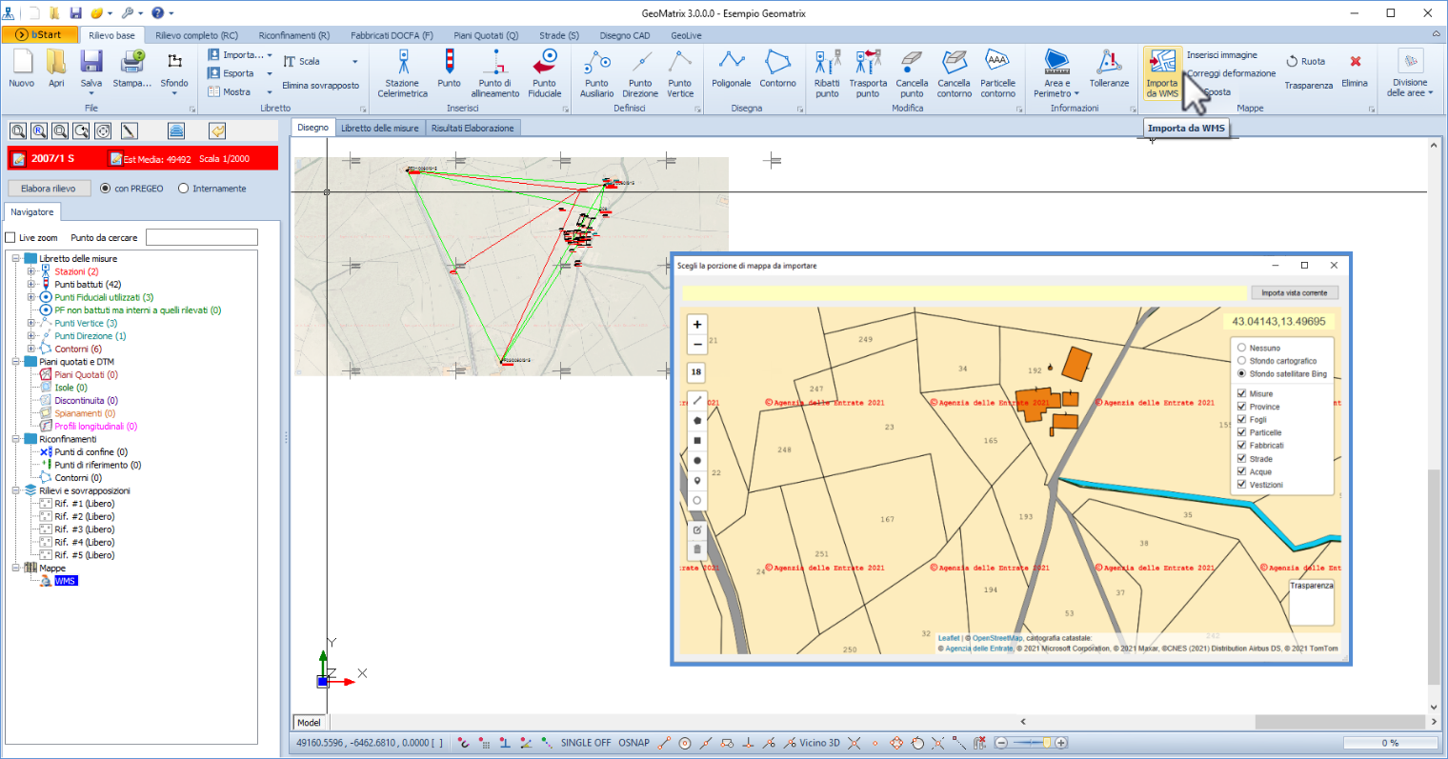Uncheck the Fabbricati layer checkbox

click(x=1241, y=445)
